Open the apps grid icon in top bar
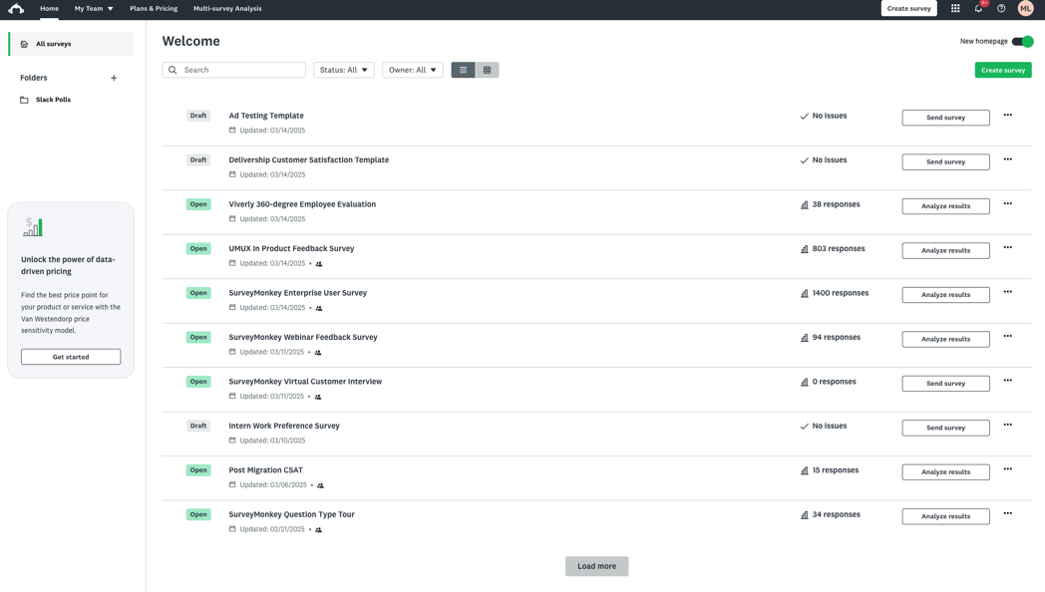This screenshot has width=1045, height=592. click(x=954, y=8)
